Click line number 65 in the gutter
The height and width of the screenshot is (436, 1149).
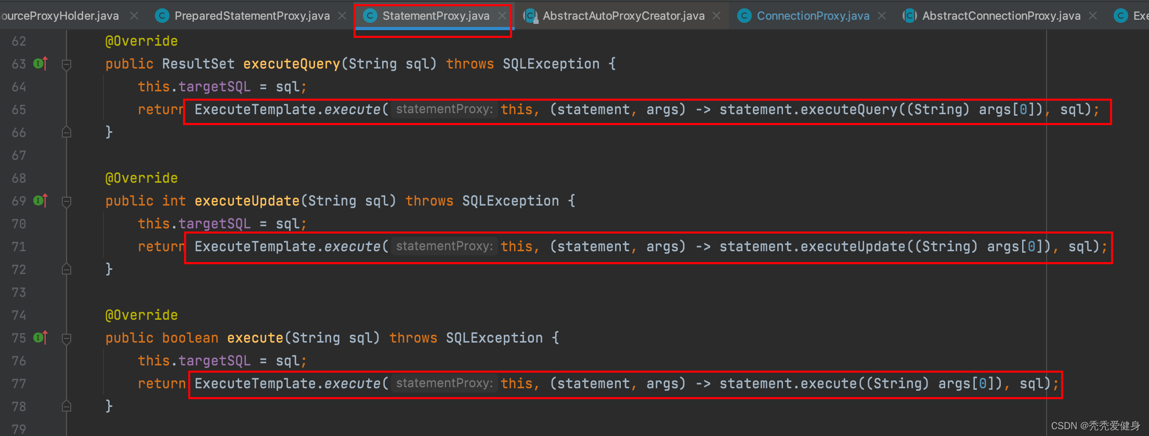click(x=19, y=110)
